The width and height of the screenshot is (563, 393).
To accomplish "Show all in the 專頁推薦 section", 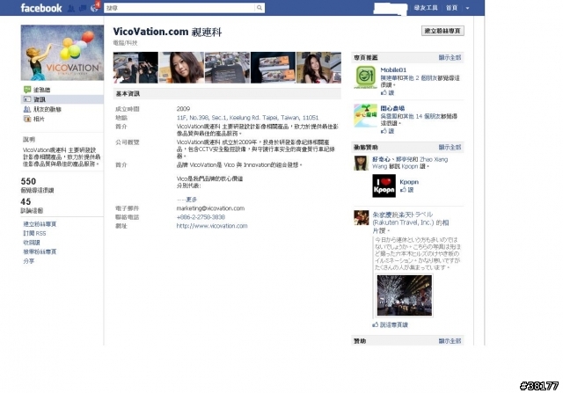I will 450,57.
